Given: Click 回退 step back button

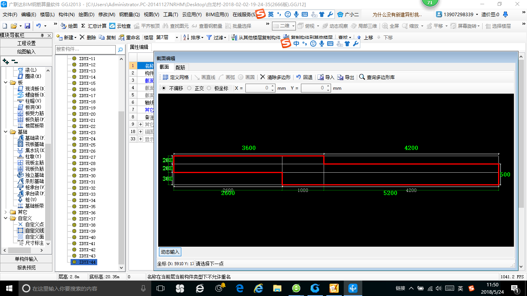Looking at the screenshot, I should 304,77.
